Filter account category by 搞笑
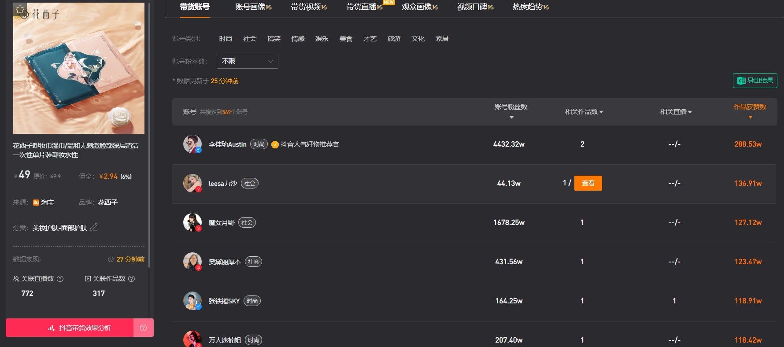 [274, 39]
